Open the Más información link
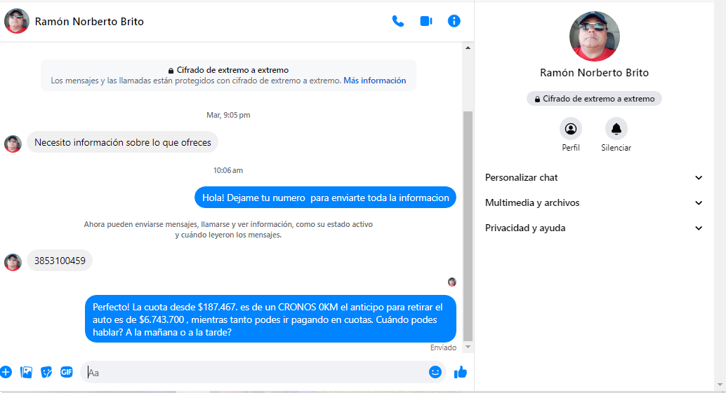Screen dimensions: 726x393 [374, 81]
